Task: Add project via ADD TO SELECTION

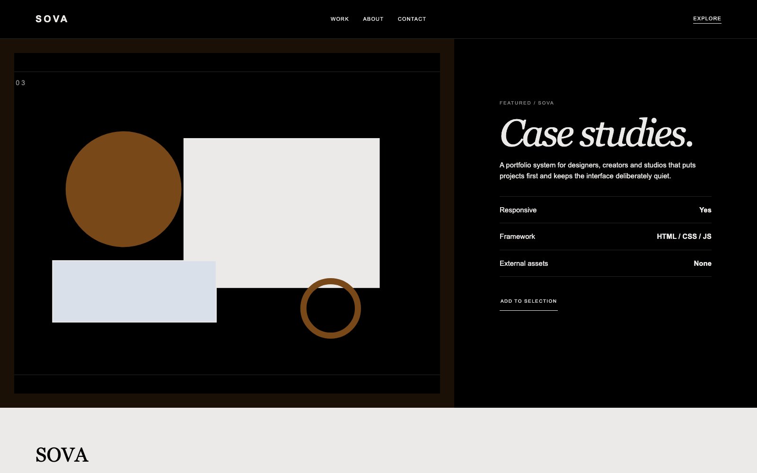Action: tap(528, 301)
